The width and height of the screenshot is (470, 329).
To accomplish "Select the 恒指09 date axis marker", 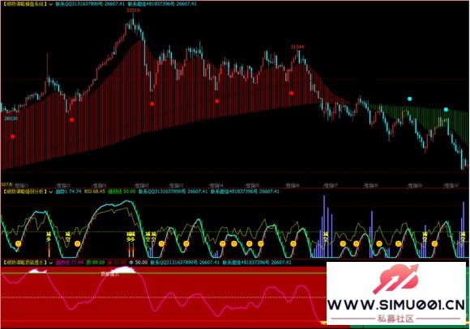I will [x=415, y=186].
